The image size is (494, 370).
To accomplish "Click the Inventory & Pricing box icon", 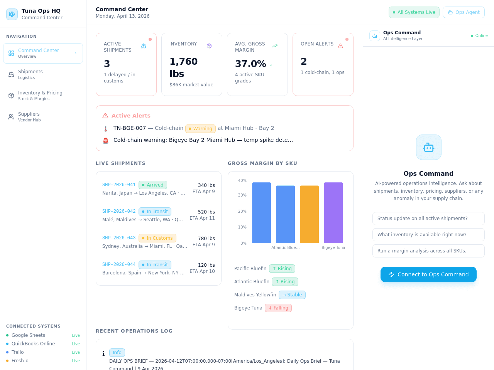I will pyautogui.click(x=11, y=96).
